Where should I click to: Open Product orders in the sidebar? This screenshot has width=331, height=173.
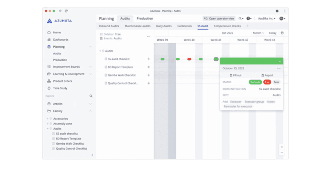coord(62,81)
